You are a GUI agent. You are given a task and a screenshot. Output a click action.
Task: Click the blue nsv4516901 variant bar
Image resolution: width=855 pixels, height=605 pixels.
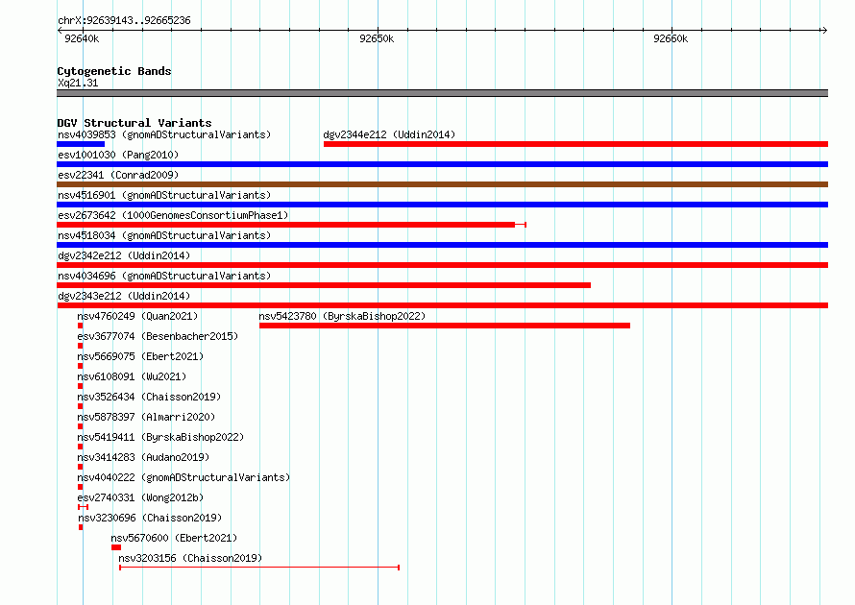pos(442,205)
